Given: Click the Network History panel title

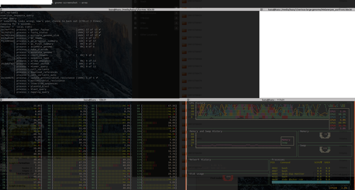Looking at the screenshot, I should (200, 160).
